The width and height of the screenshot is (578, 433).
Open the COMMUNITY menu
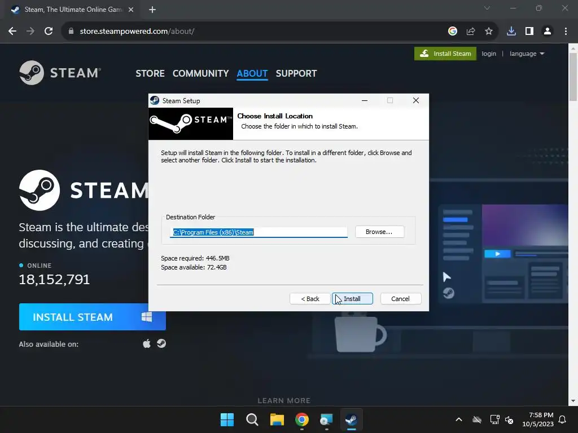[x=200, y=73]
